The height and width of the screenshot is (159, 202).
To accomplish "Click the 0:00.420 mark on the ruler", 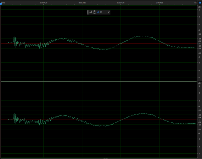I will pyautogui.click(x=44, y=3).
